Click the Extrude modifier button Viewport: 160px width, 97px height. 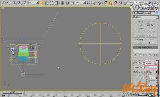(x=139, y=25)
